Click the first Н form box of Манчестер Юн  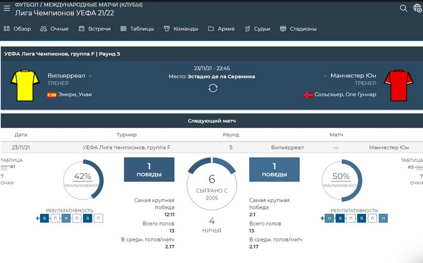pyautogui.click(x=329, y=219)
